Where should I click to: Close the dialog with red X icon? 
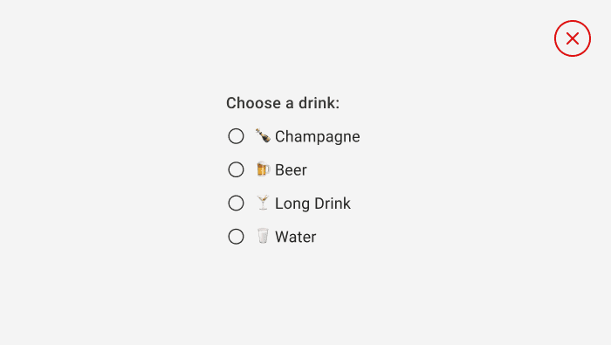point(573,38)
